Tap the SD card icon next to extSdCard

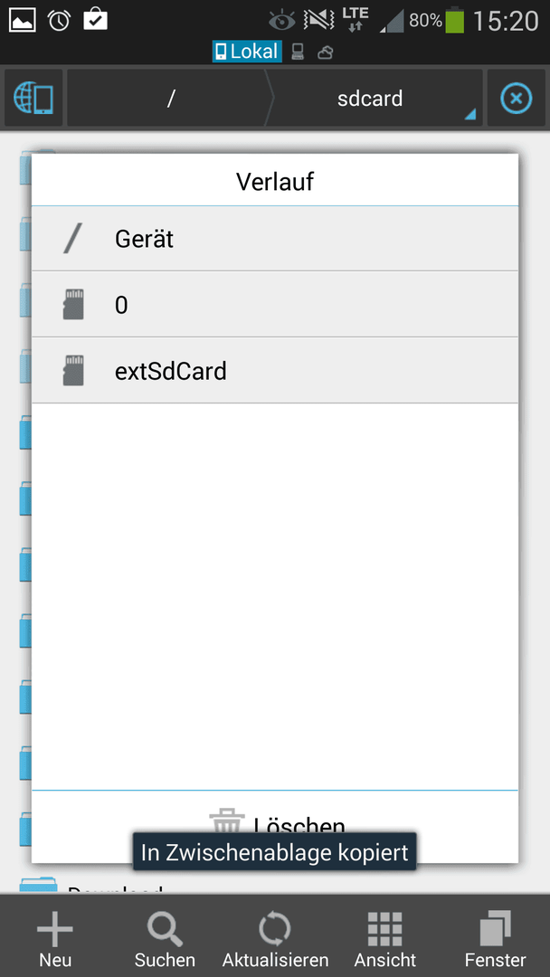click(73, 370)
